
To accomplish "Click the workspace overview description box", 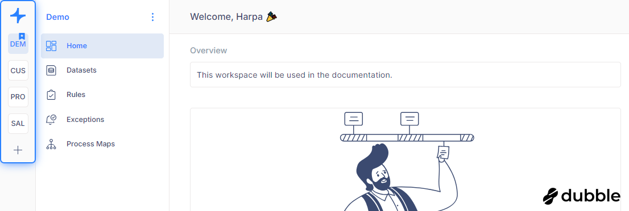I will coord(405,74).
